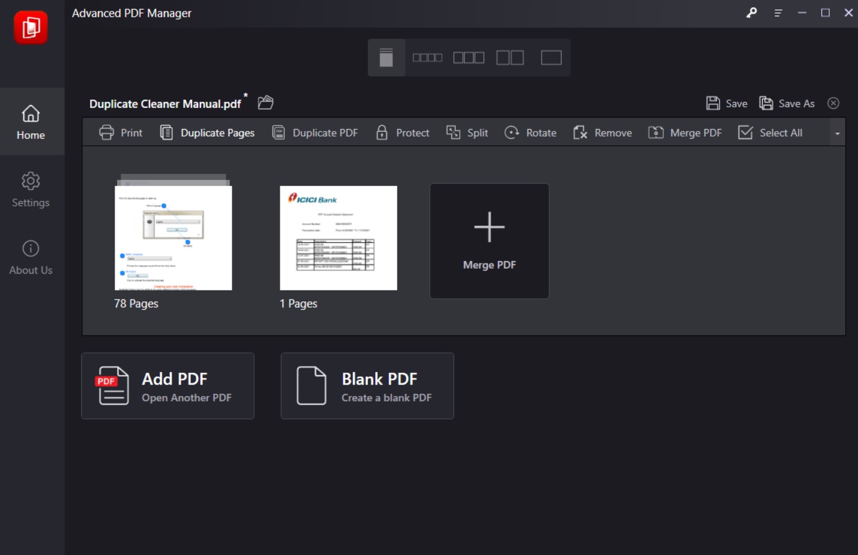Start Merge PDF from the toolbar

684,133
